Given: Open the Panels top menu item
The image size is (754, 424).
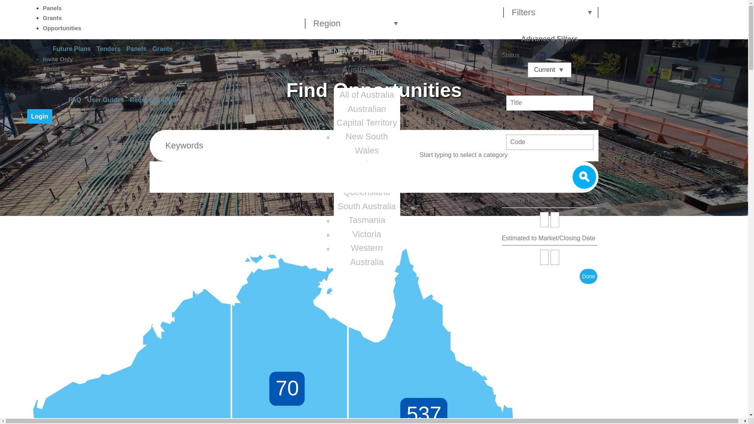Looking at the screenshot, I should click(52, 8).
